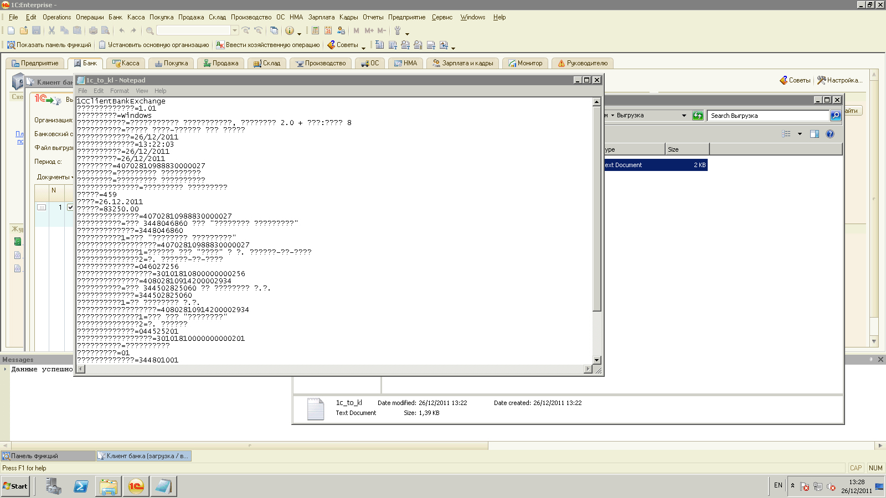Screen dimensions: 886x498
Task: Switch to the Касса tab
Action: tap(126, 63)
